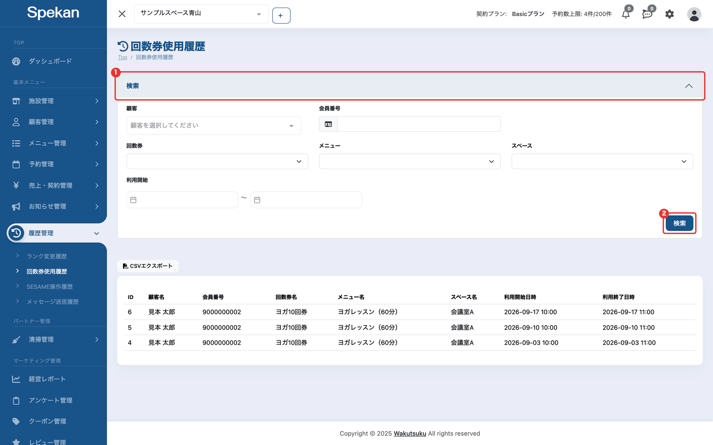Click the 売上・契約管理 yen icon

pyautogui.click(x=16, y=185)
